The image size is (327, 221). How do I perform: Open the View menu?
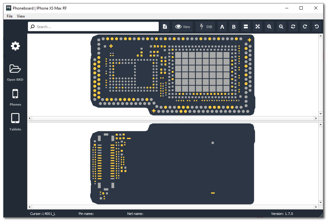[x=21, y=16]
